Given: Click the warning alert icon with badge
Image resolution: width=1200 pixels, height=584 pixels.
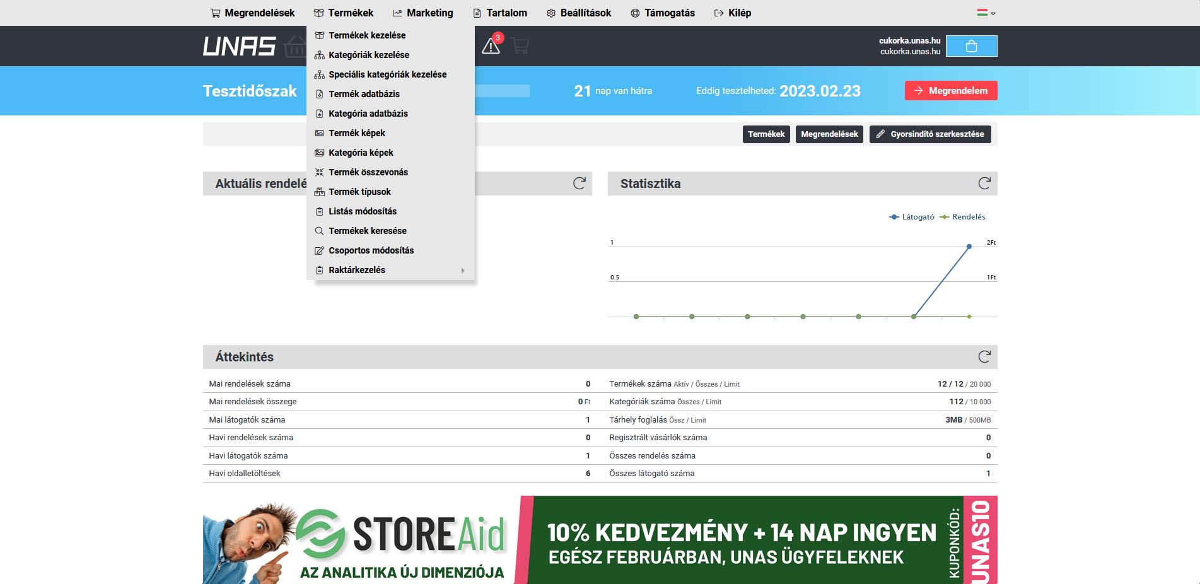Looking at the screenshot, I should [491, 46].
